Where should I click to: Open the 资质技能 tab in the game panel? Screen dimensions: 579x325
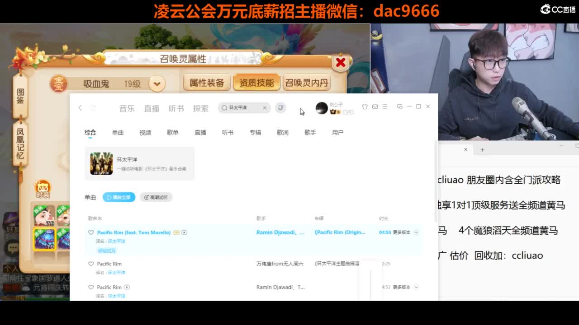256,83
